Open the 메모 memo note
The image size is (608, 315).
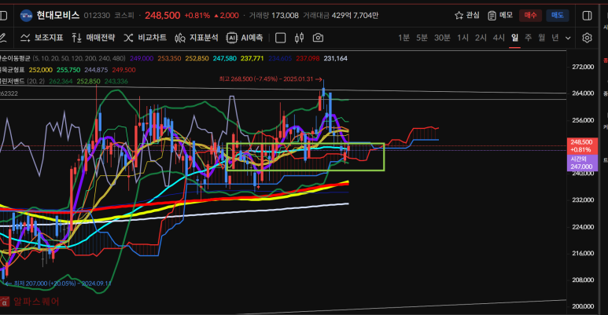tap(500, 15)
